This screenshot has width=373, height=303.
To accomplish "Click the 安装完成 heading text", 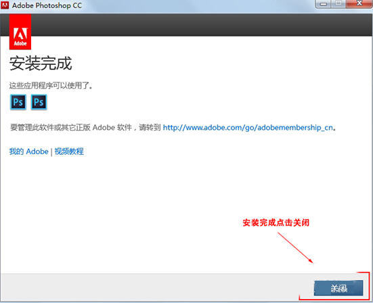I will click(41, 64).
